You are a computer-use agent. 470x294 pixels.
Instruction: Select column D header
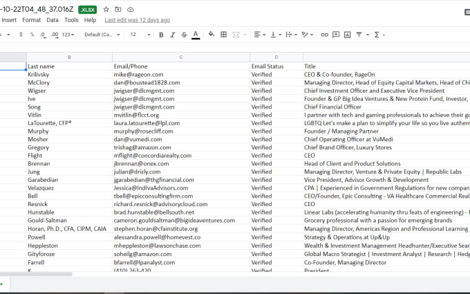[x=276, y=57]
